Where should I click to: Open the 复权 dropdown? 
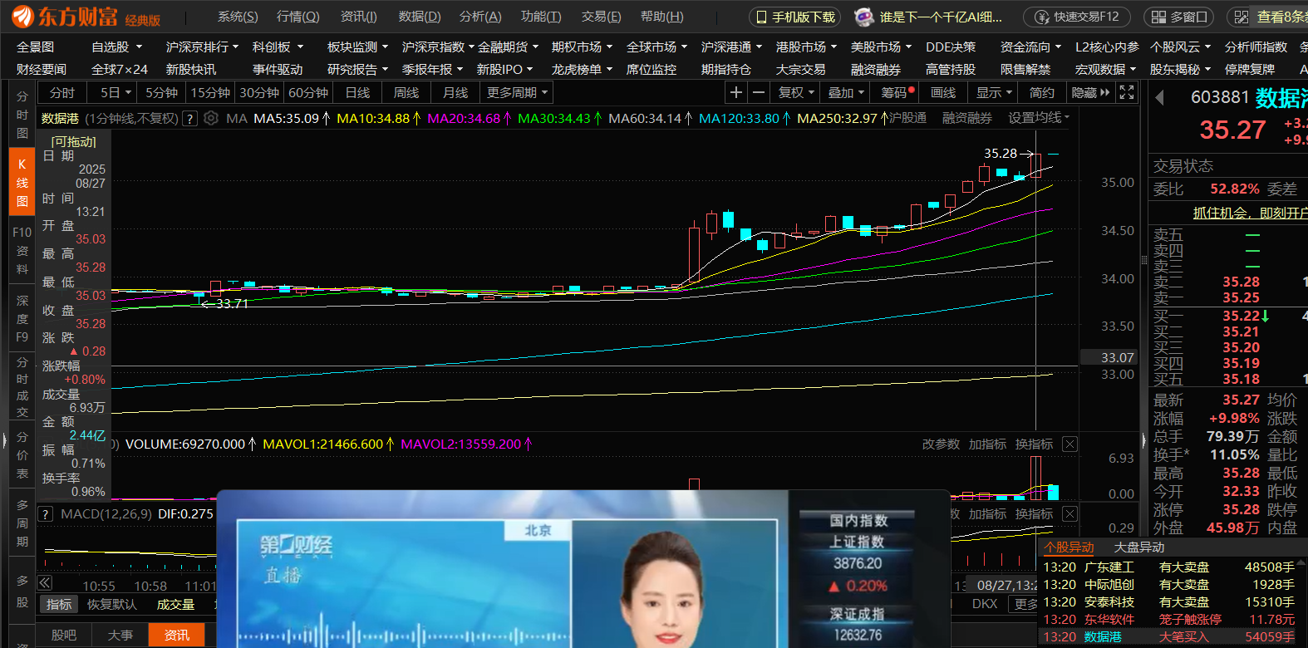[796, 92]
